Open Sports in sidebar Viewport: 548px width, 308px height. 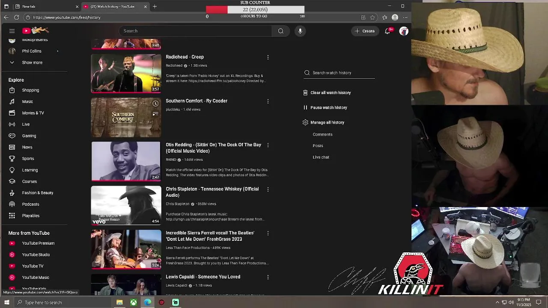point(28,159)
